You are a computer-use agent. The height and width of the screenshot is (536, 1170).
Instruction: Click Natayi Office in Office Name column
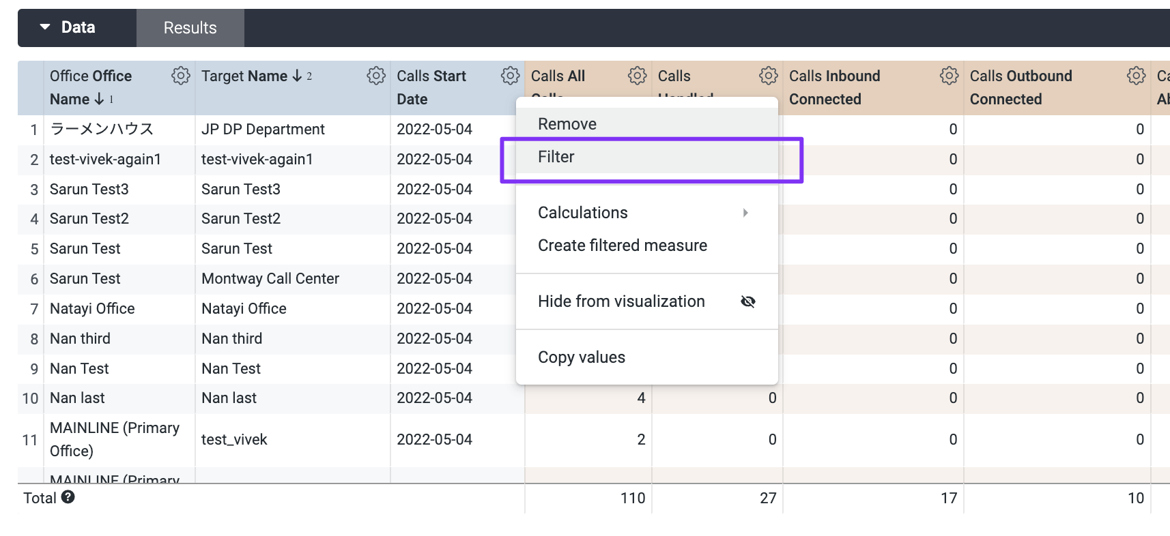(x=92, y=309)
